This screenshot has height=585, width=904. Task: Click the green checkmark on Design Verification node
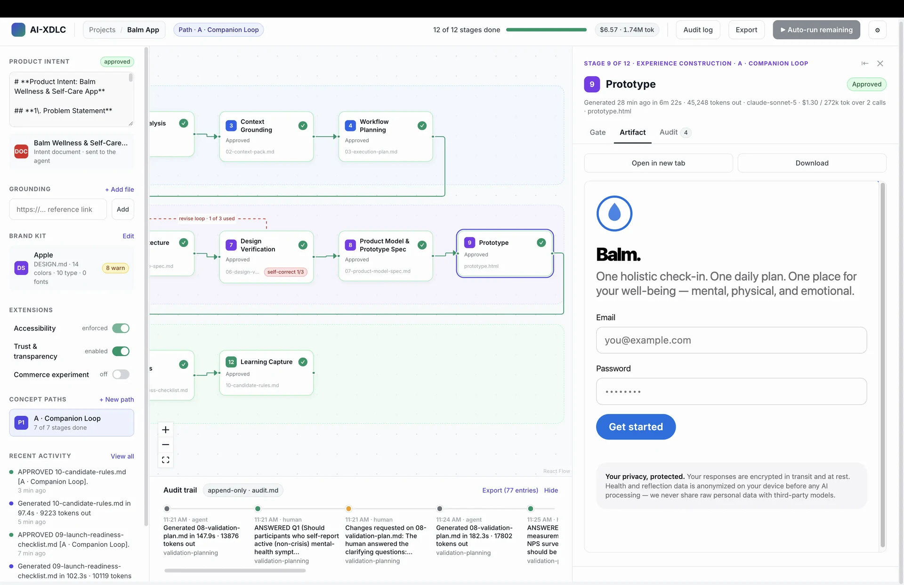303,245
